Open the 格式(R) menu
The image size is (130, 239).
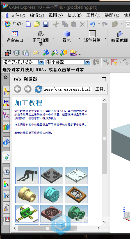[x=74, y=15]
